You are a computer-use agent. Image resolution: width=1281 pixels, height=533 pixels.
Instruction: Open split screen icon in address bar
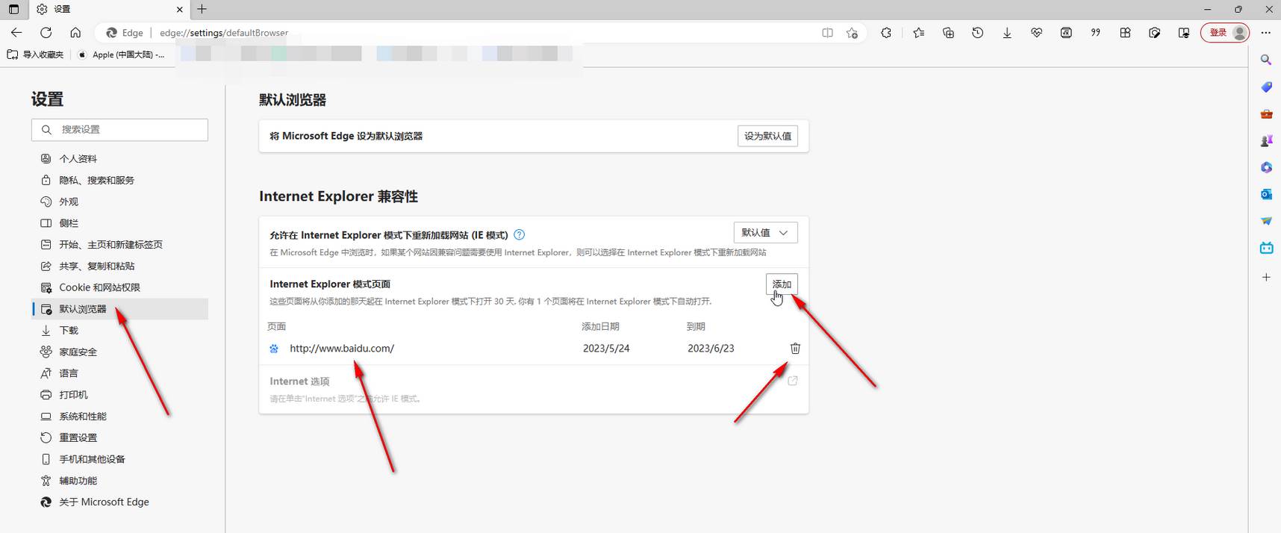pyautogui.click(x=827, y=33)
